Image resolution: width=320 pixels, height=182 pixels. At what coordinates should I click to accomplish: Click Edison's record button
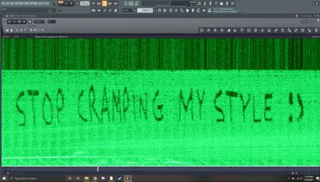[30, 21]
